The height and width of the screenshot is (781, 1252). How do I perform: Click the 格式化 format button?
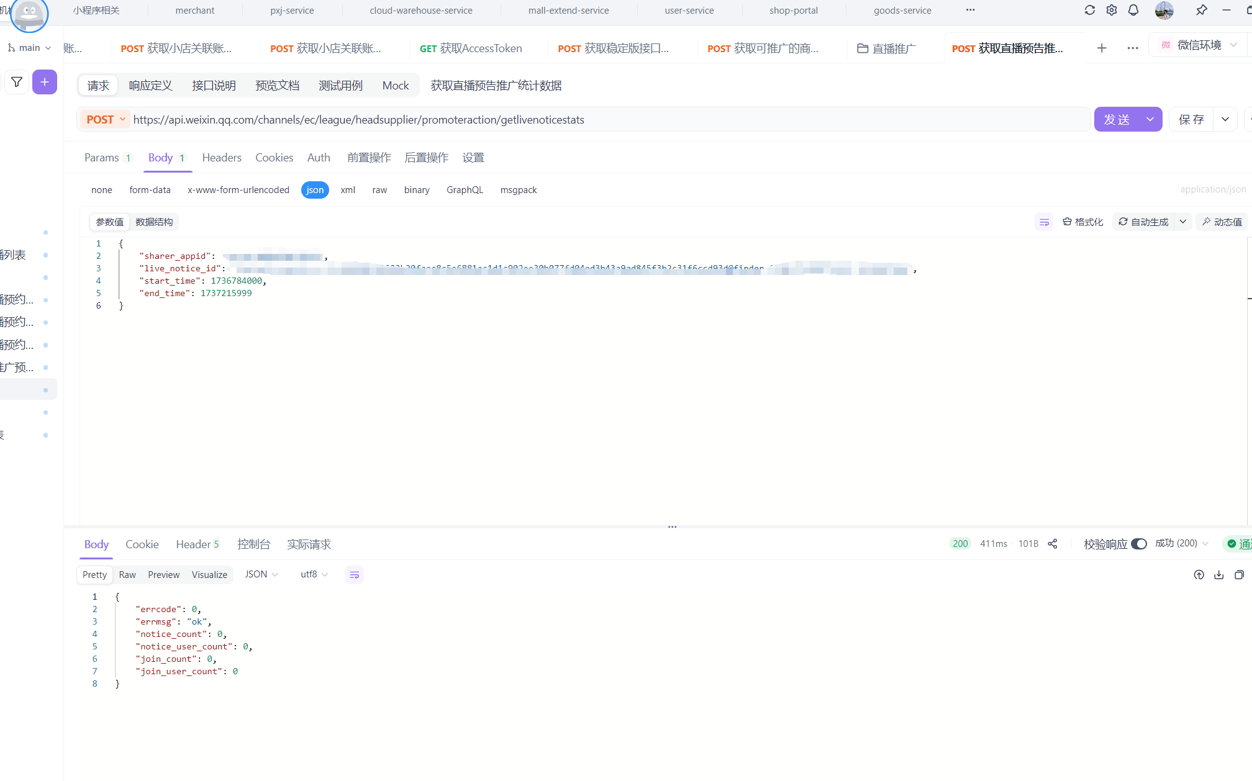[x=1083, y=222]
